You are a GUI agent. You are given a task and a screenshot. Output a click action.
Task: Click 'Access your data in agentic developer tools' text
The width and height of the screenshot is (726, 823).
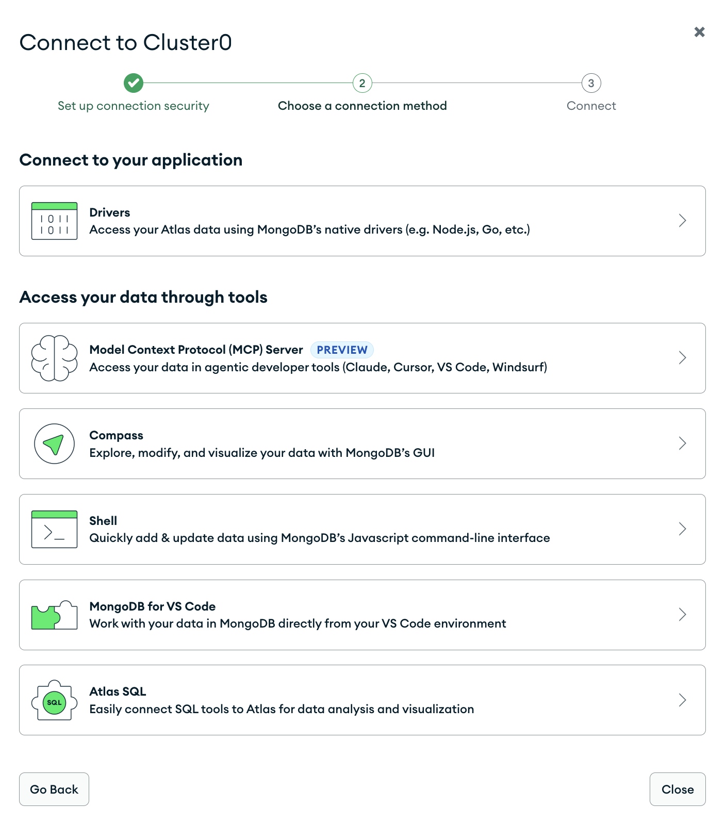coord(318,367)
